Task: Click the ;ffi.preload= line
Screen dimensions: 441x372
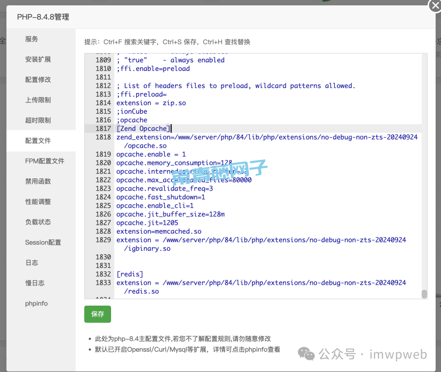Action: [x=141, y=94]
